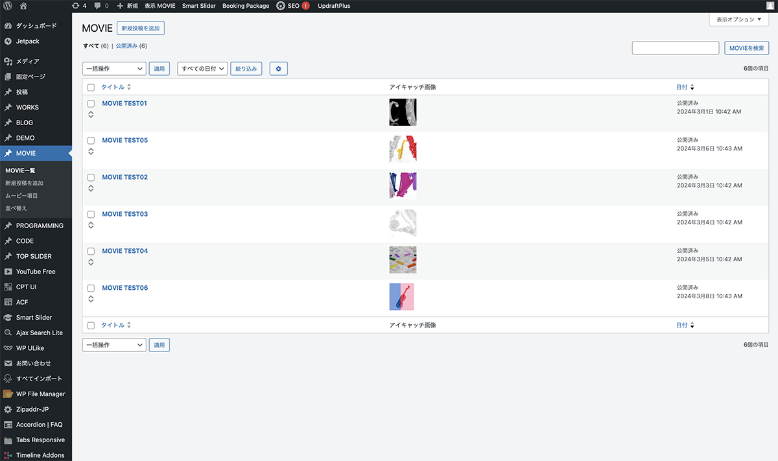The width and height of the screenshot is (778, 461).
Task: Expand the screen options panel
Action: [738, 19]
